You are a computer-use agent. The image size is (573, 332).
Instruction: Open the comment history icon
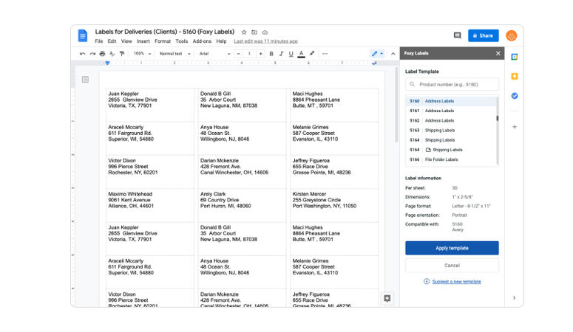[x=457, y=35]
